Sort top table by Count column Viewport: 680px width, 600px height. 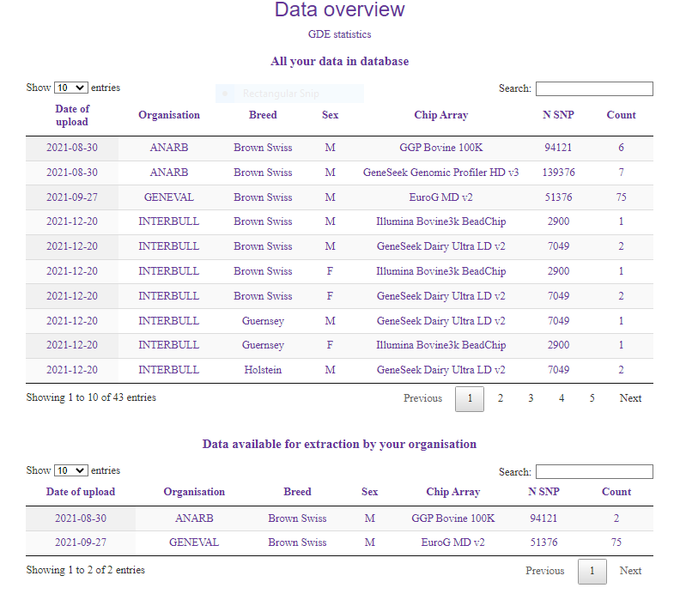pos(621,115)
